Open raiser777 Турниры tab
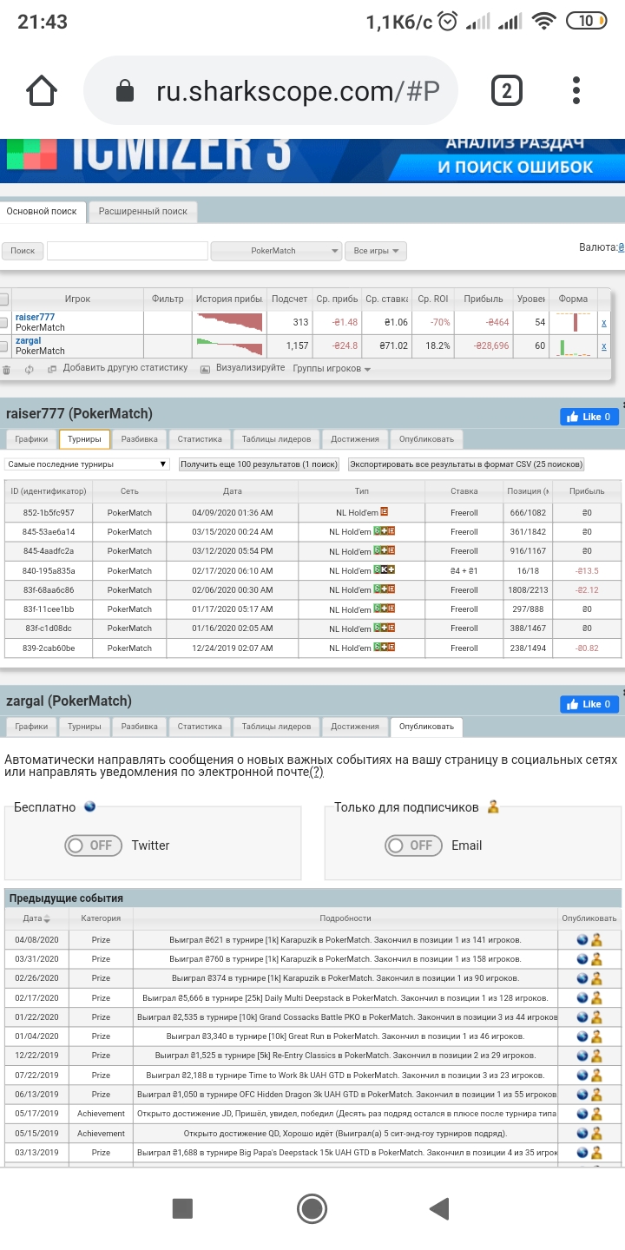Image resolution: width=625 pixels, height=1250 pixels. pyautogui.click(x=84, y=439)
